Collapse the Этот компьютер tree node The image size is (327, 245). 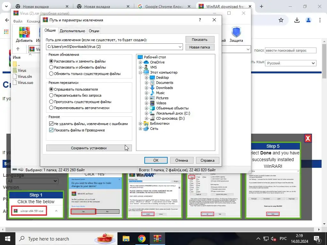click(x=141, y=72)
